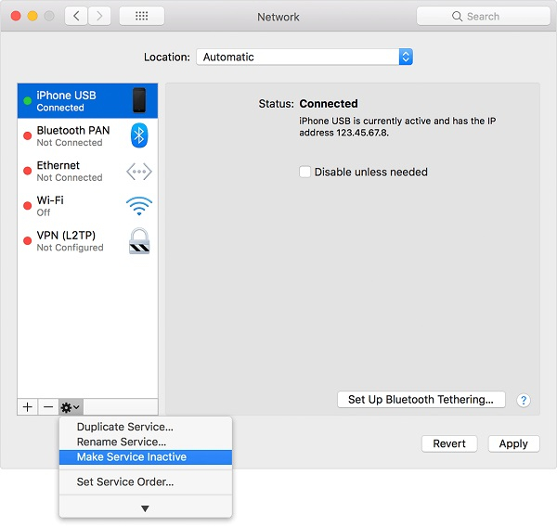Click in the Search field
This screenshot has width=557, height=526.
tap(483, 17)
